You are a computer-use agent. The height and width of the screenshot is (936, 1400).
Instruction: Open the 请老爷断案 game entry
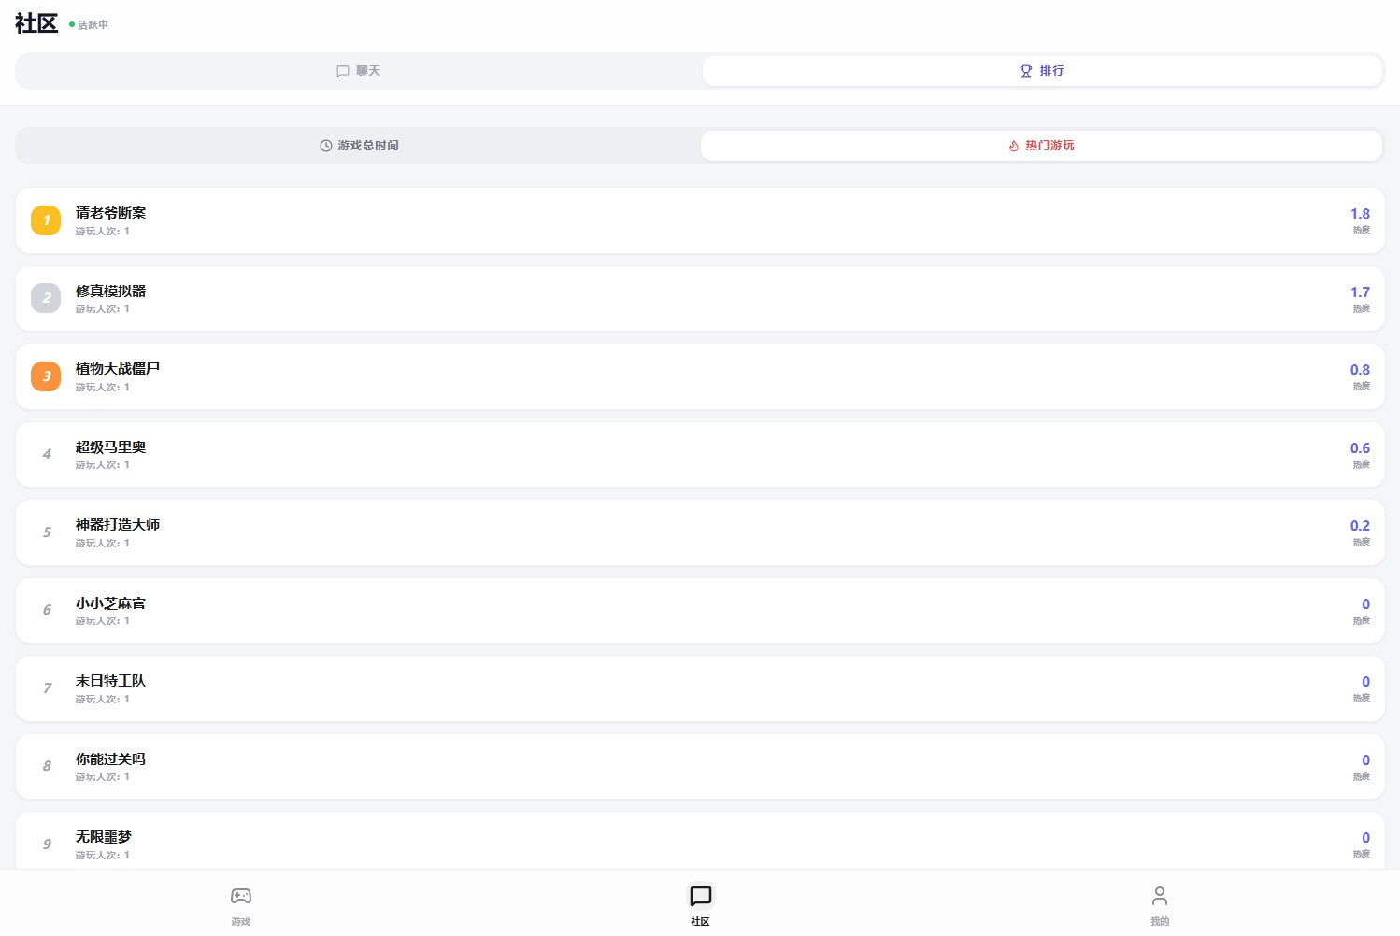click(x=110, y=213)
